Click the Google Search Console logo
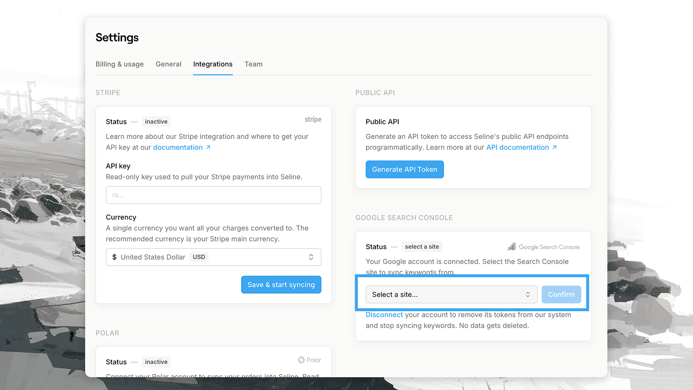Viewport: 693px width, 390px height. (543, 247)
